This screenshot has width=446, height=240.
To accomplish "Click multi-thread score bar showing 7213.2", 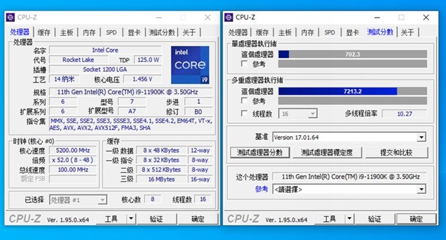I will pyautogui.click(x=353, y=91).
